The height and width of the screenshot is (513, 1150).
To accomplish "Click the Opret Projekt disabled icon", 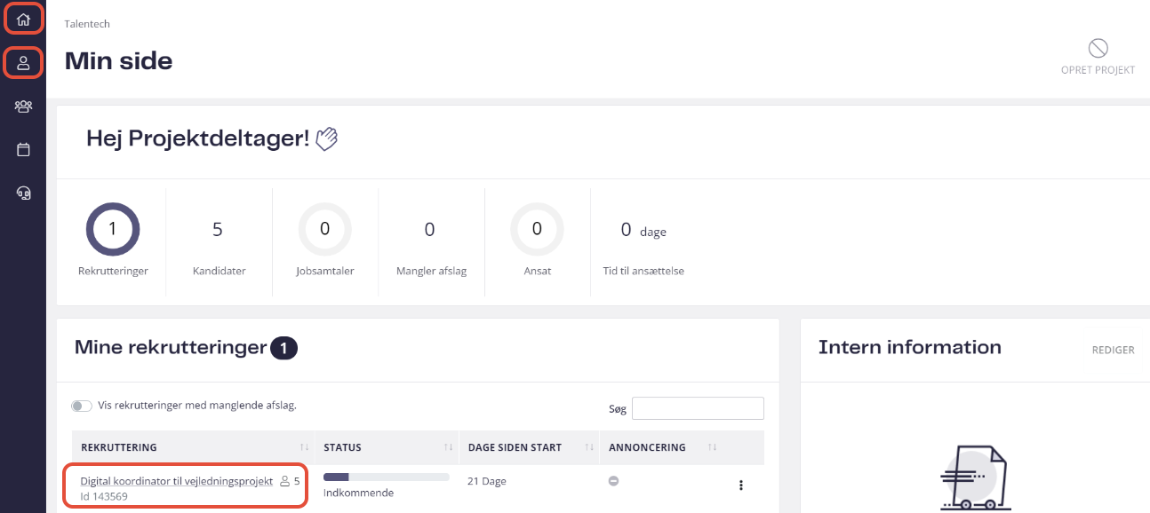I will pos(1098,48).
